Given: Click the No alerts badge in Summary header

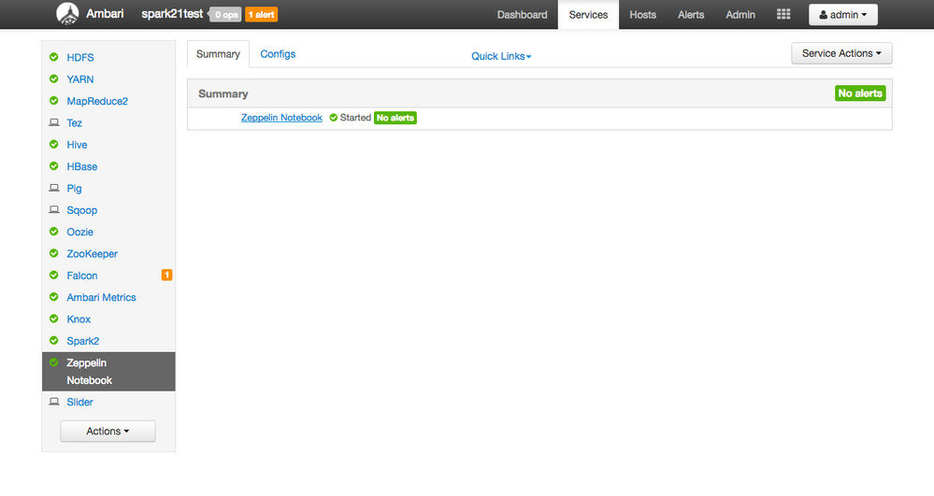Looking at the screenshot, I should [860, 92].
